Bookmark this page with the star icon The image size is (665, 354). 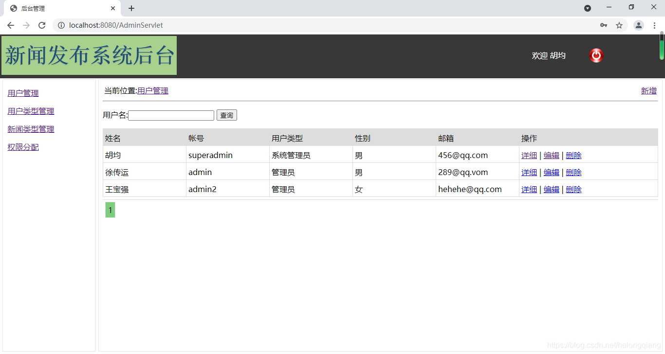(619, 25)
